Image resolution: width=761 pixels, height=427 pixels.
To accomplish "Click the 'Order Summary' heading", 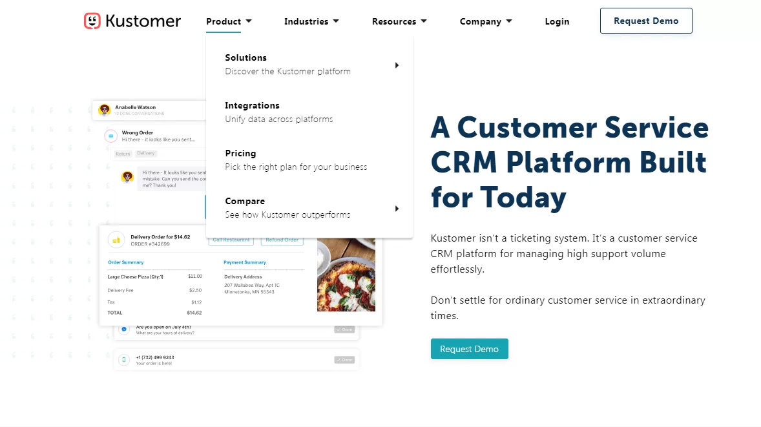I will [x=126, y=262].
